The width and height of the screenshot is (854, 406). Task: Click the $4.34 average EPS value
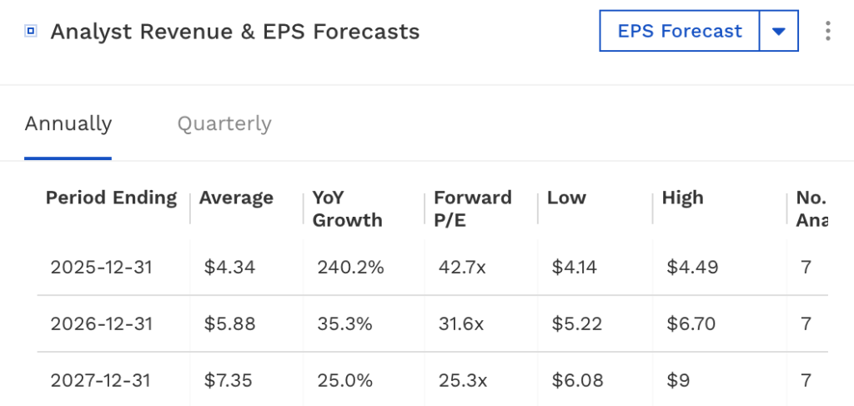[229, 268]
